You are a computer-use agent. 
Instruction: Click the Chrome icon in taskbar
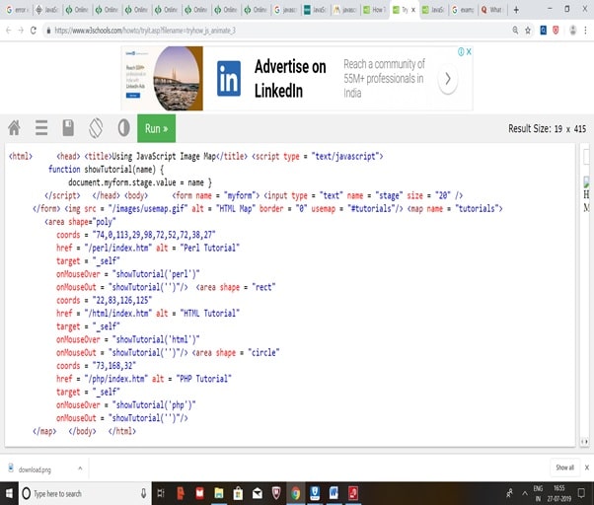pos(295,493)
